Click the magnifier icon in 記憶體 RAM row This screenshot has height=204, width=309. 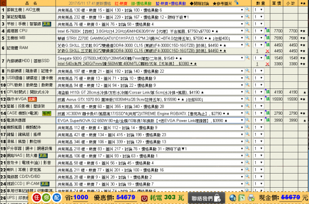248,45
